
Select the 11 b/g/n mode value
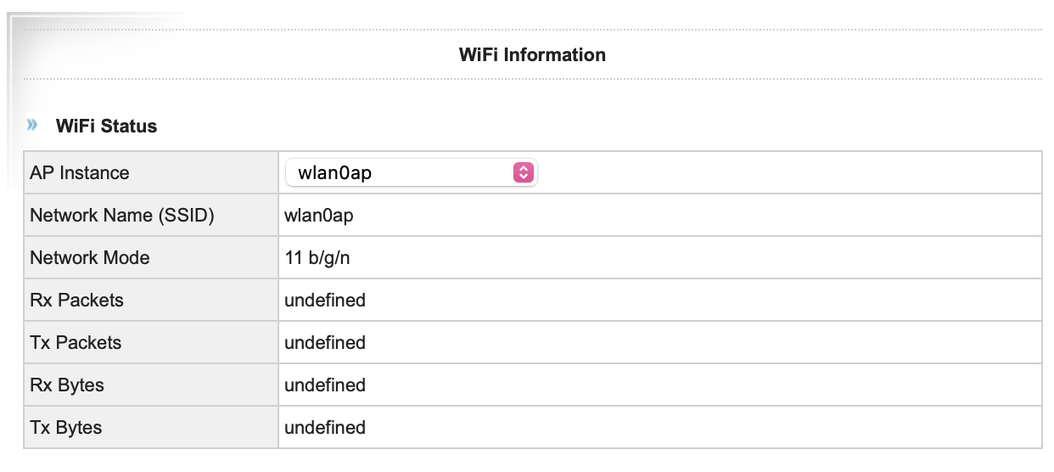pyautogui.click(x=317, y=258)
